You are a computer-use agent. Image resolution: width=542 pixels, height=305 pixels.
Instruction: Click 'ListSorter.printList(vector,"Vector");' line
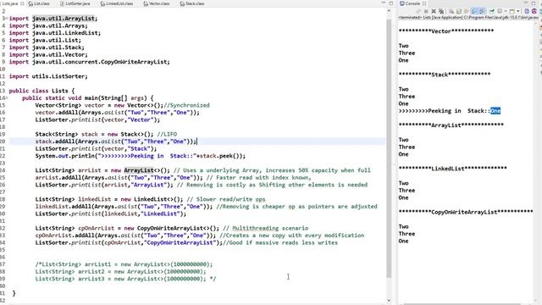tap(97, 119)
